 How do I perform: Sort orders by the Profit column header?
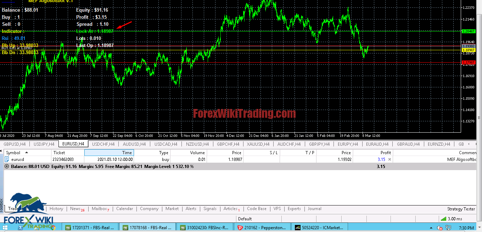(373, 153)
